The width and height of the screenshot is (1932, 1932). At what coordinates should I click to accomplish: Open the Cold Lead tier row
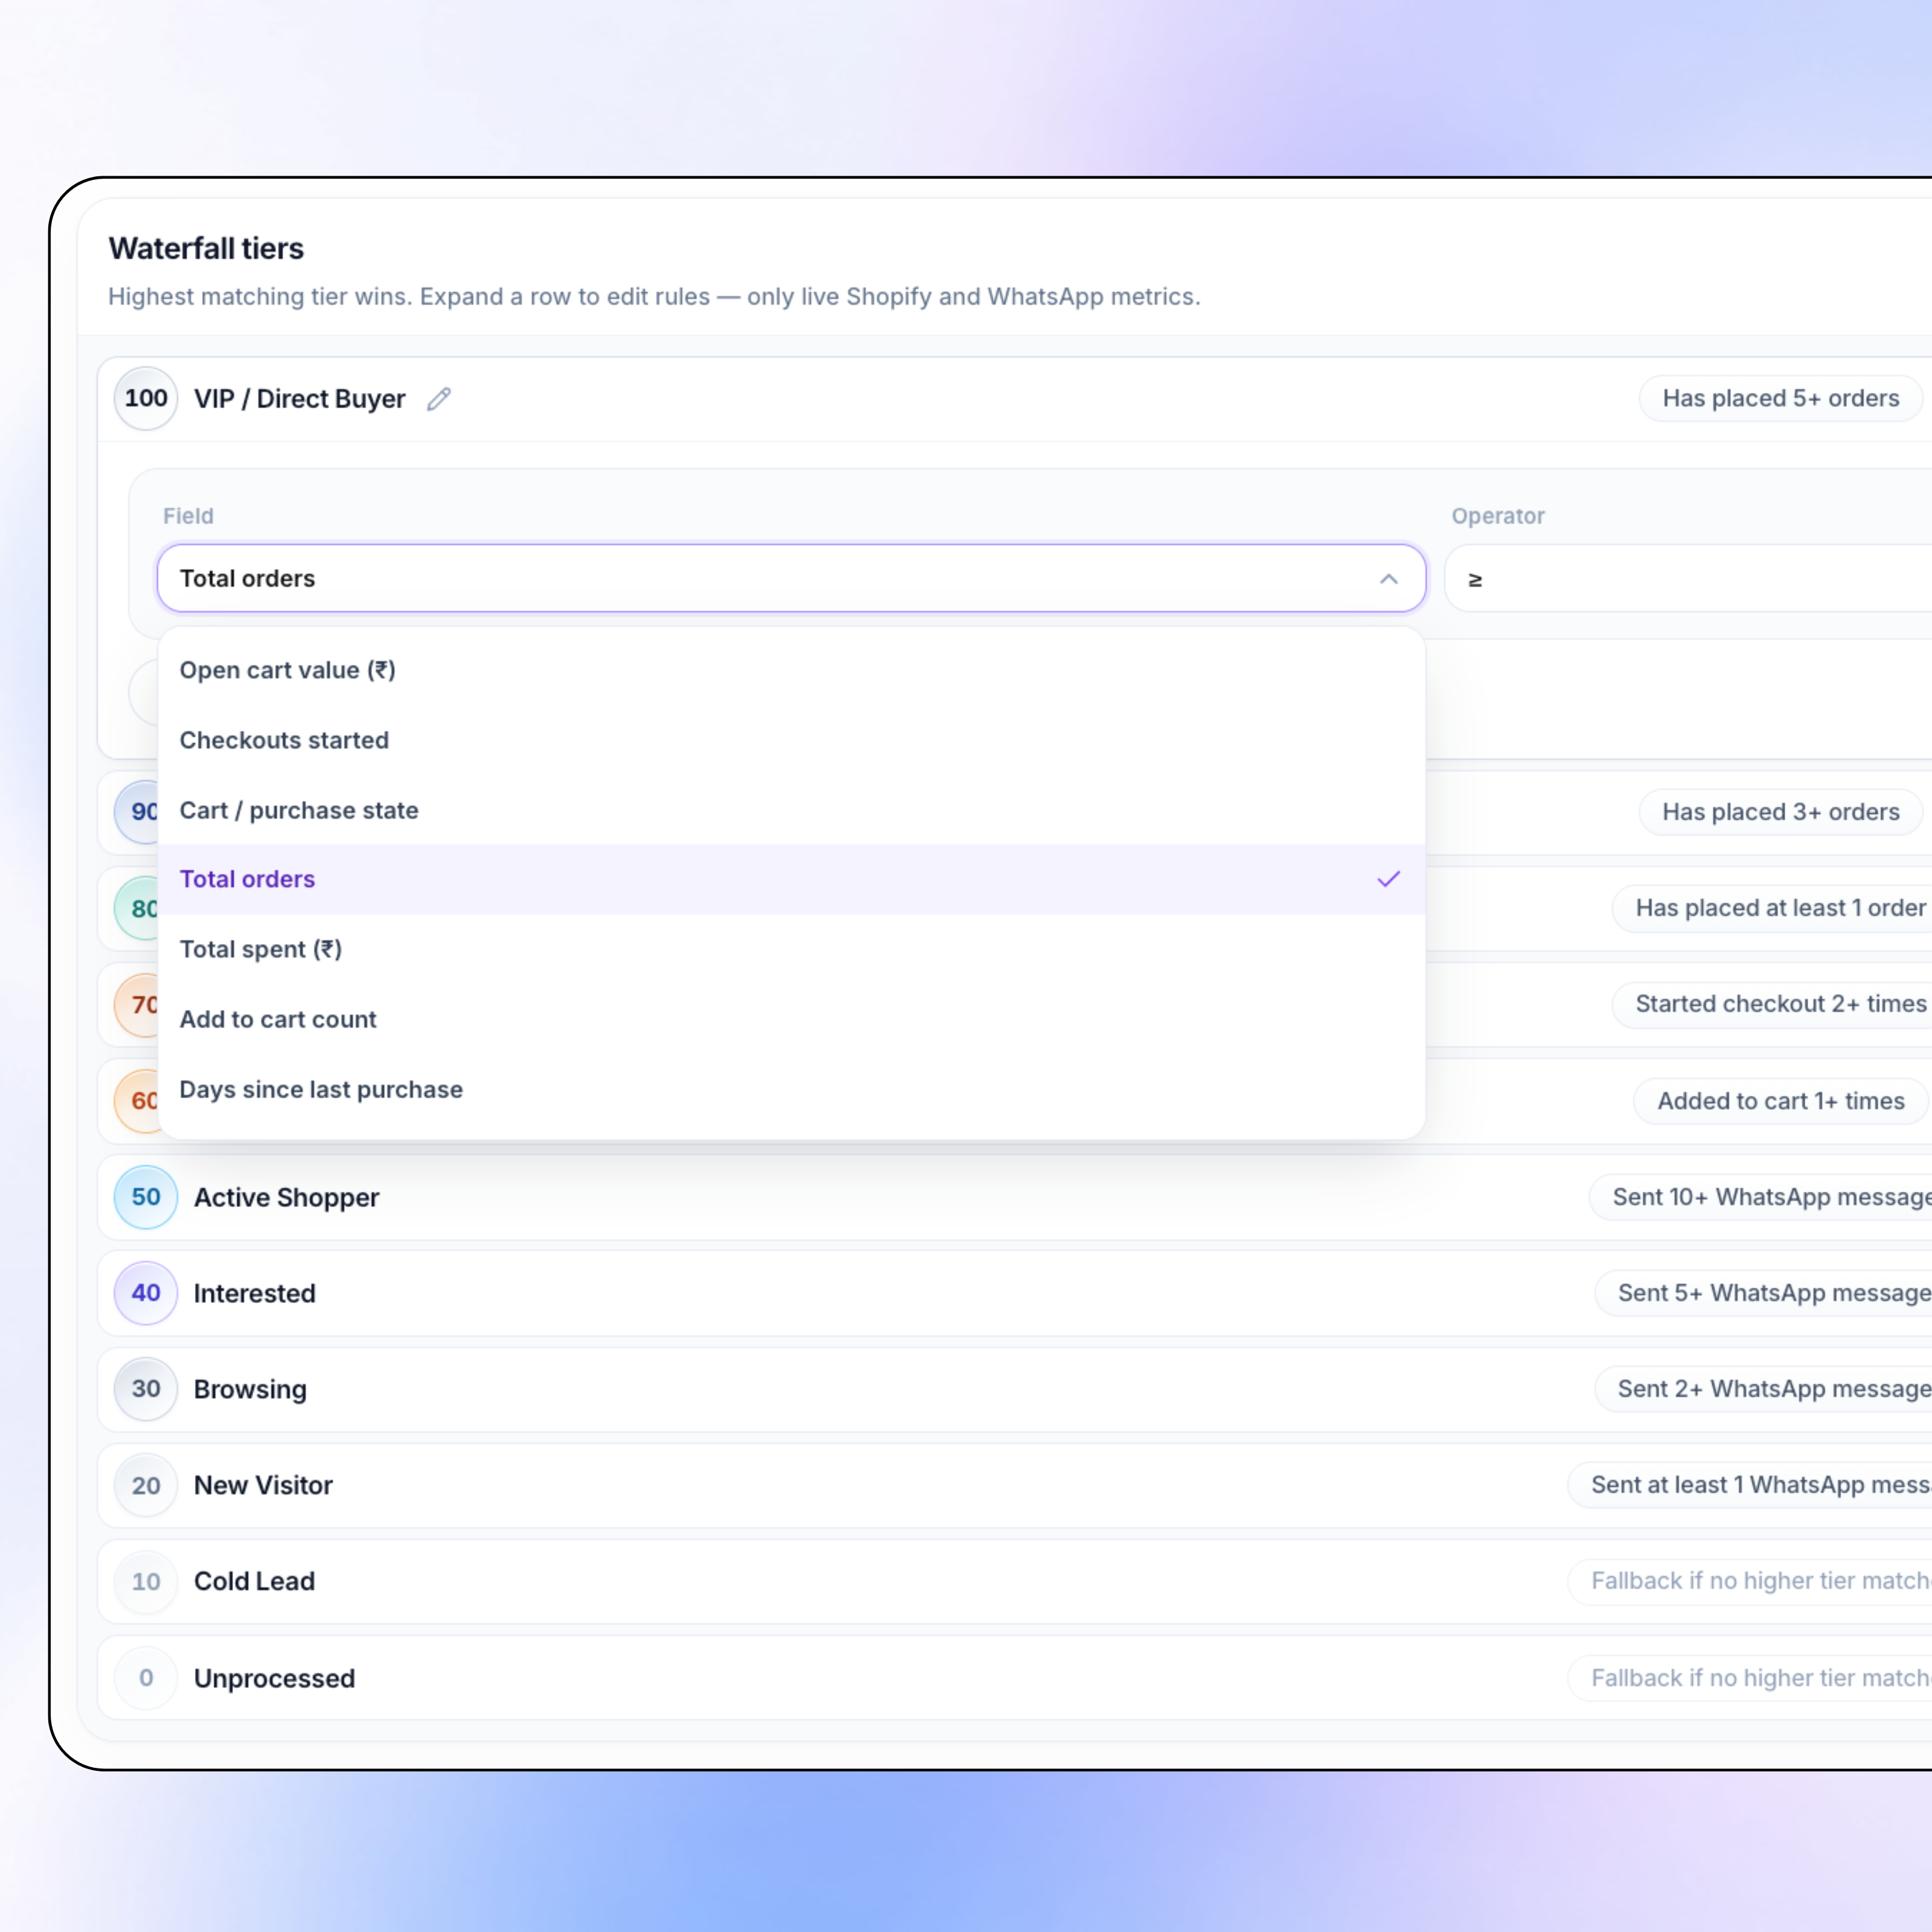tap(1014, 1581)
